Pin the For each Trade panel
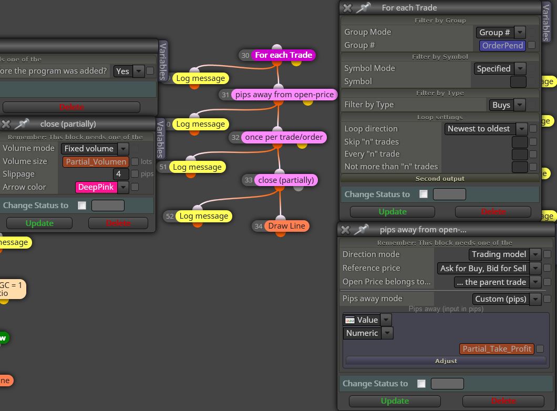The image size is (557, 411). [364, 7]
